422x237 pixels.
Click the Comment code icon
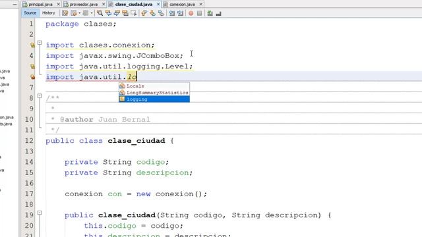pyautogui.click(x=210, y=13)
